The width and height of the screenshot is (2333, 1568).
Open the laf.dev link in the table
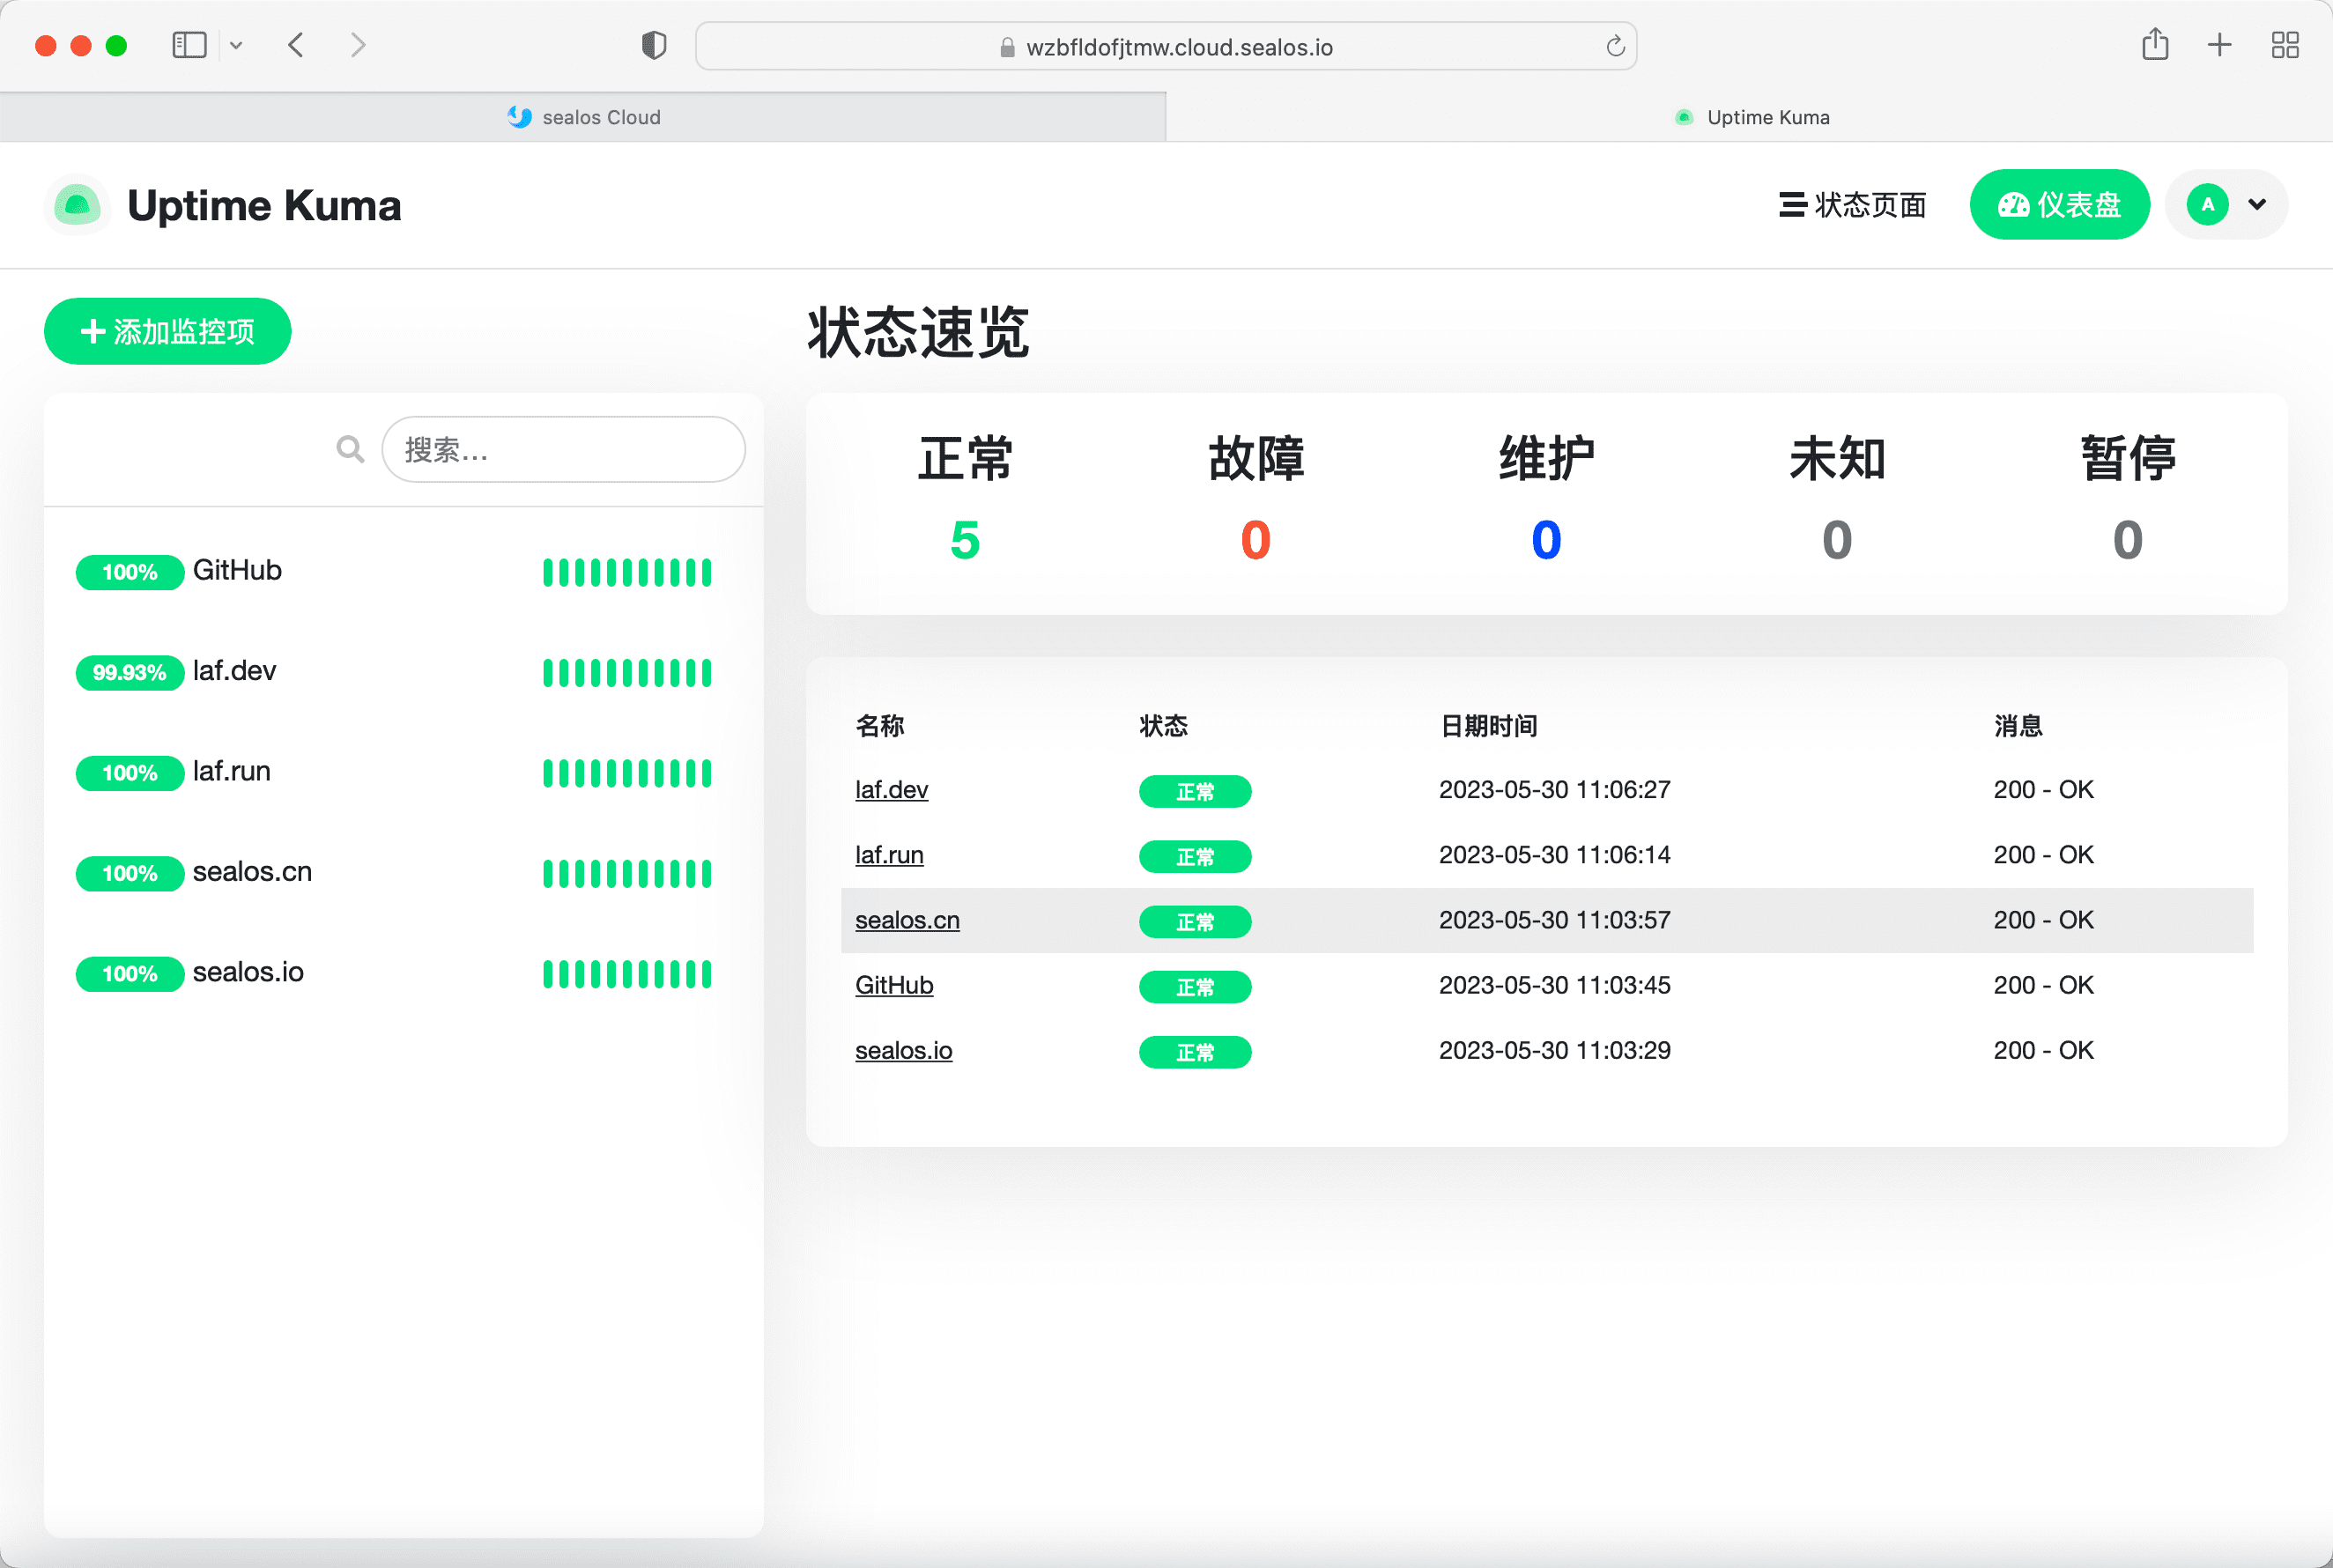tap(891, 790)
